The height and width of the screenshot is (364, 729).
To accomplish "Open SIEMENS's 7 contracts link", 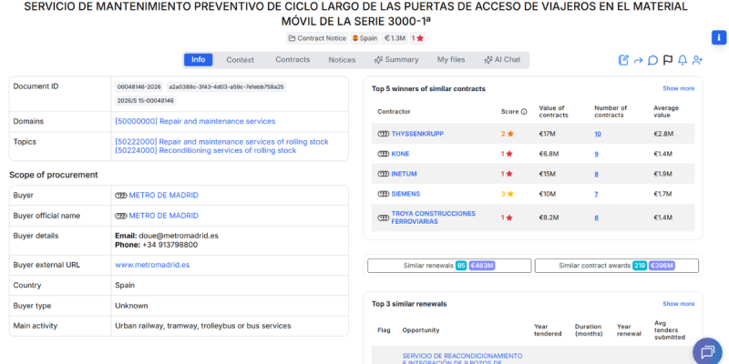I will tap(596, 194).
